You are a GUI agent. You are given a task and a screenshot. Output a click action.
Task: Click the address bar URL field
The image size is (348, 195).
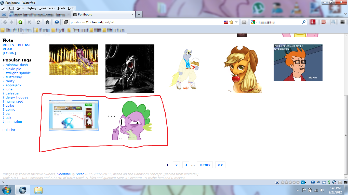tap(146, 22)
